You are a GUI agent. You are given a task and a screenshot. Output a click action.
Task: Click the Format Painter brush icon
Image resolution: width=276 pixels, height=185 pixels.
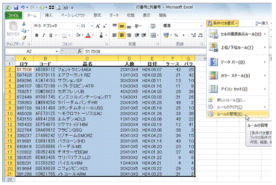(24, 37)
